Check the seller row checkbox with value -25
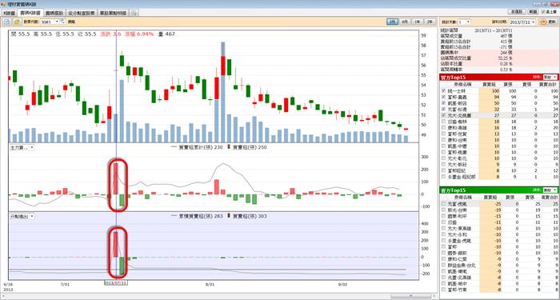This screenshot has height=300, width=560. click(x=443, y=203)
